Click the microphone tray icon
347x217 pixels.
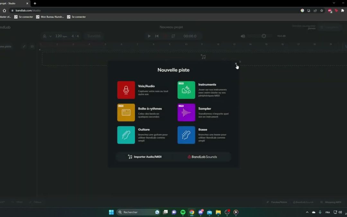320,212
